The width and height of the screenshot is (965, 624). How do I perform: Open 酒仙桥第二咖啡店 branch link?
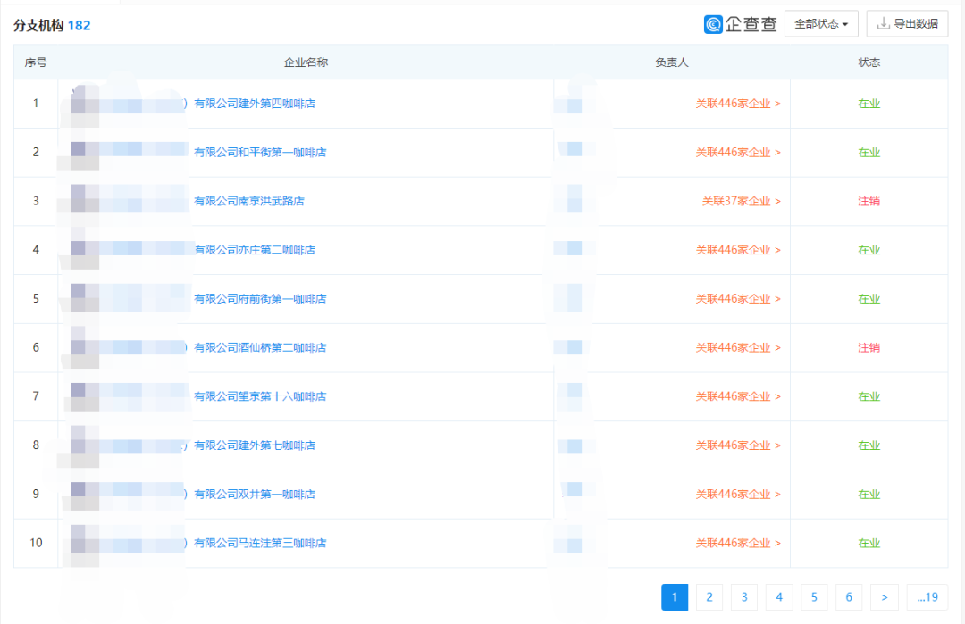[260, 347]
